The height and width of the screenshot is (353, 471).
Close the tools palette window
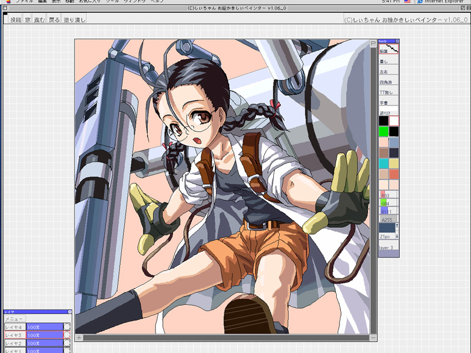point(397,41)
